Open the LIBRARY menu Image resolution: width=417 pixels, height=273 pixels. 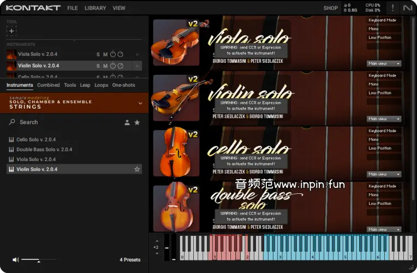click(x=95, y=8)
